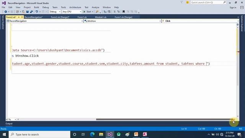
Task: Click the Find in Files toolbar icon
Action: [97, 12]
